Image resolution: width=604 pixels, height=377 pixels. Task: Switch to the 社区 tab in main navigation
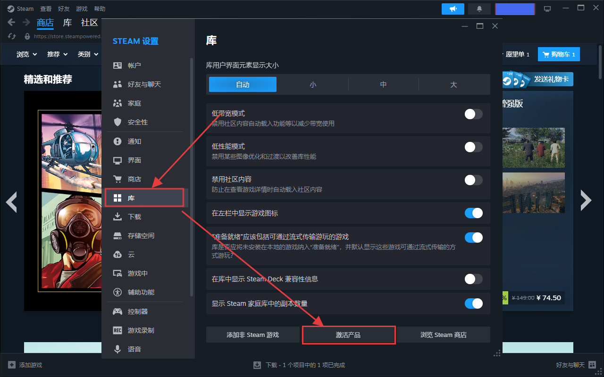point(89,23)
